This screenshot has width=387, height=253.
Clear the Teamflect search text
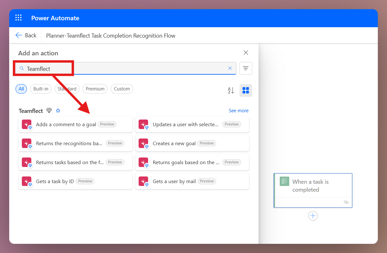pos(230,68)
